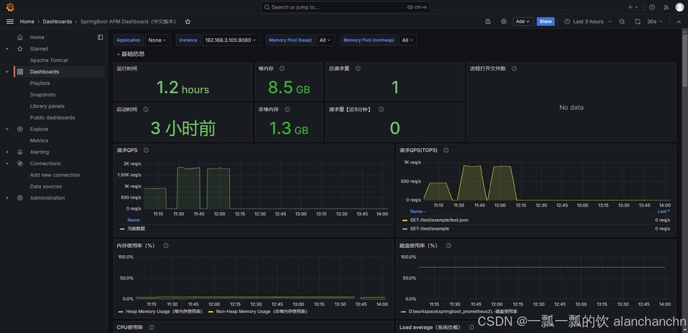The height and width of the screenshot is (333, 688).
Task: Open Metrics under Explore
Action: click(x=39, y=141)
